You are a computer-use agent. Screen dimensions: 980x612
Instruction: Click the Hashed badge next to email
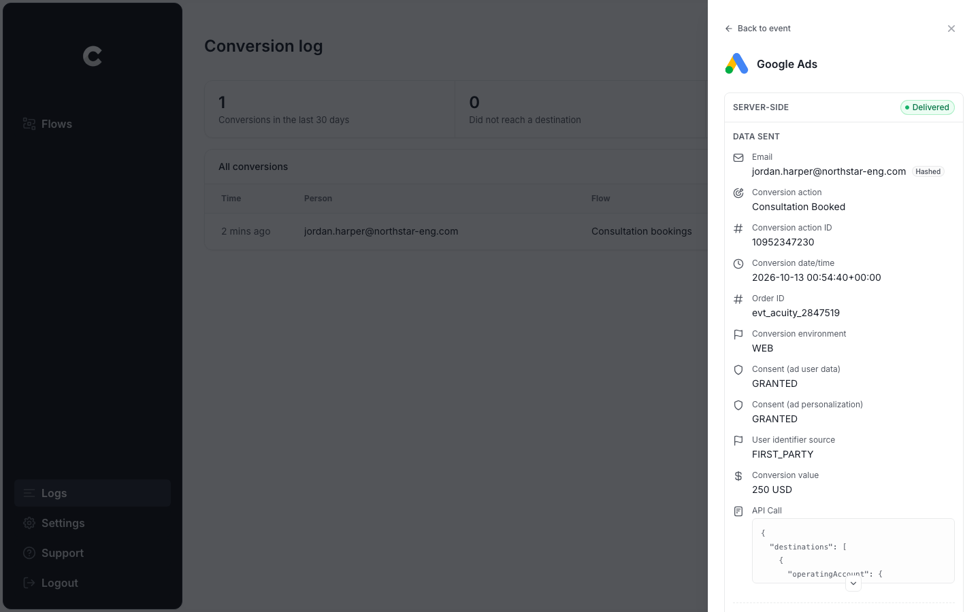[928, 172]
